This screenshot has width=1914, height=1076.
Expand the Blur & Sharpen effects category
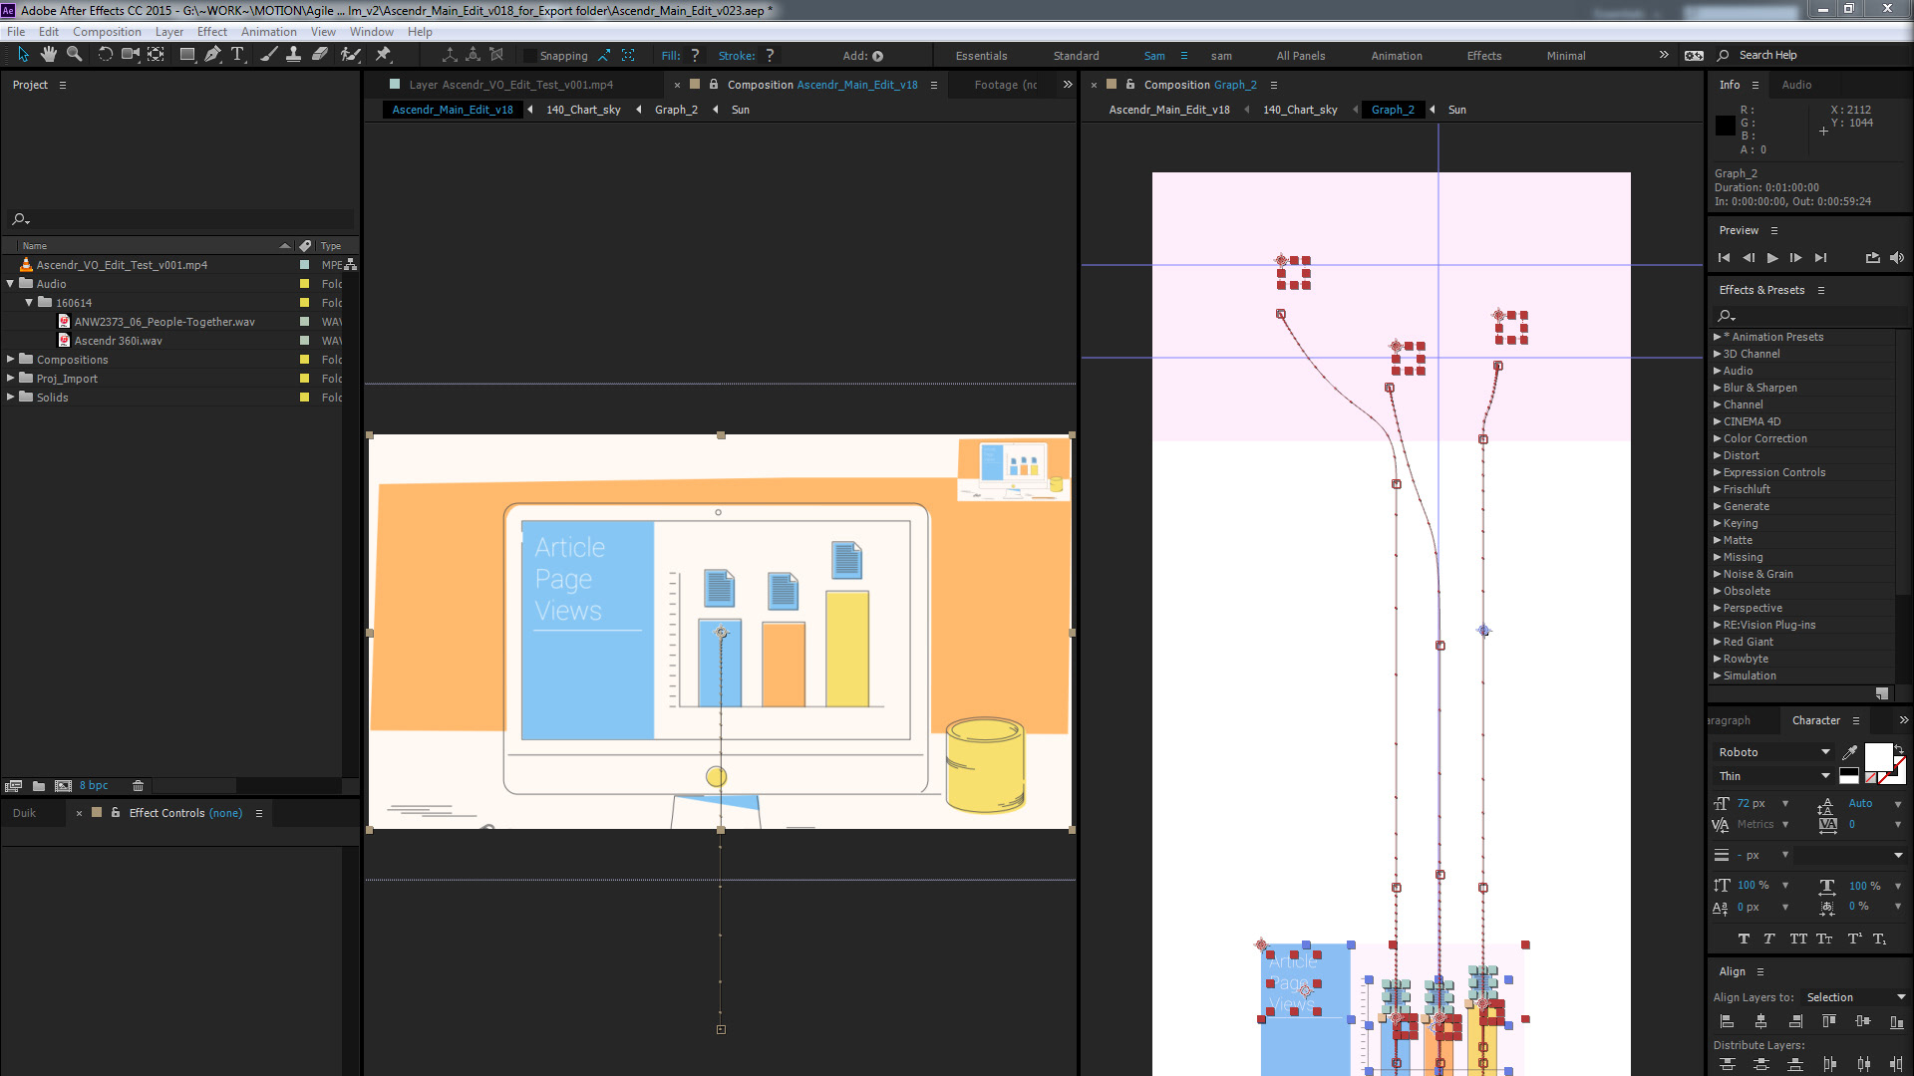tap(1718, 388)
